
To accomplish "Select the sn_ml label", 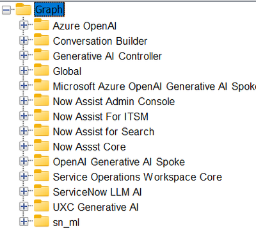I will 66,223.
